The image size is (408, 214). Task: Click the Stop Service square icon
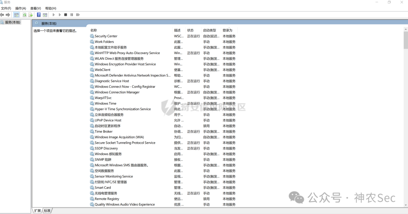(x=66, y=15)
